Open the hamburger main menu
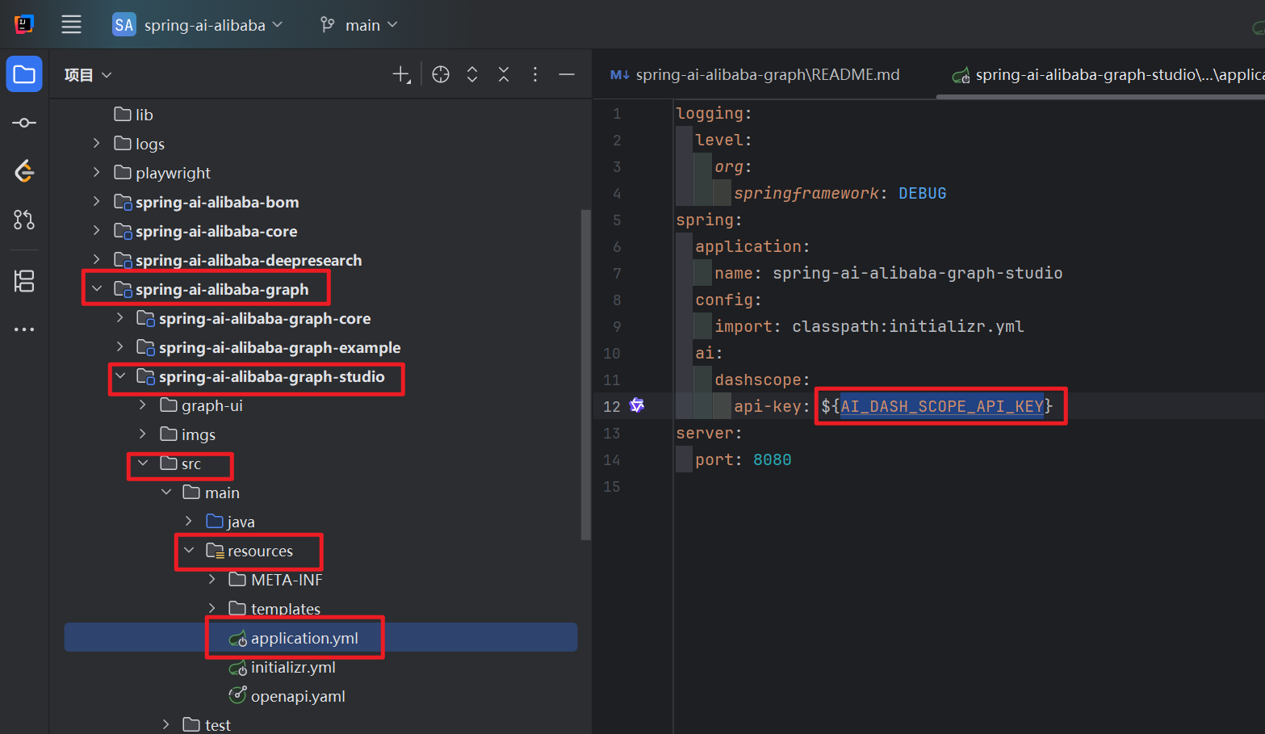The height and width of the screenshot is (734, 1265). point(71,24)
